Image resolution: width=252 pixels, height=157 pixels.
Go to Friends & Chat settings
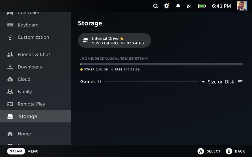(35, 54)
